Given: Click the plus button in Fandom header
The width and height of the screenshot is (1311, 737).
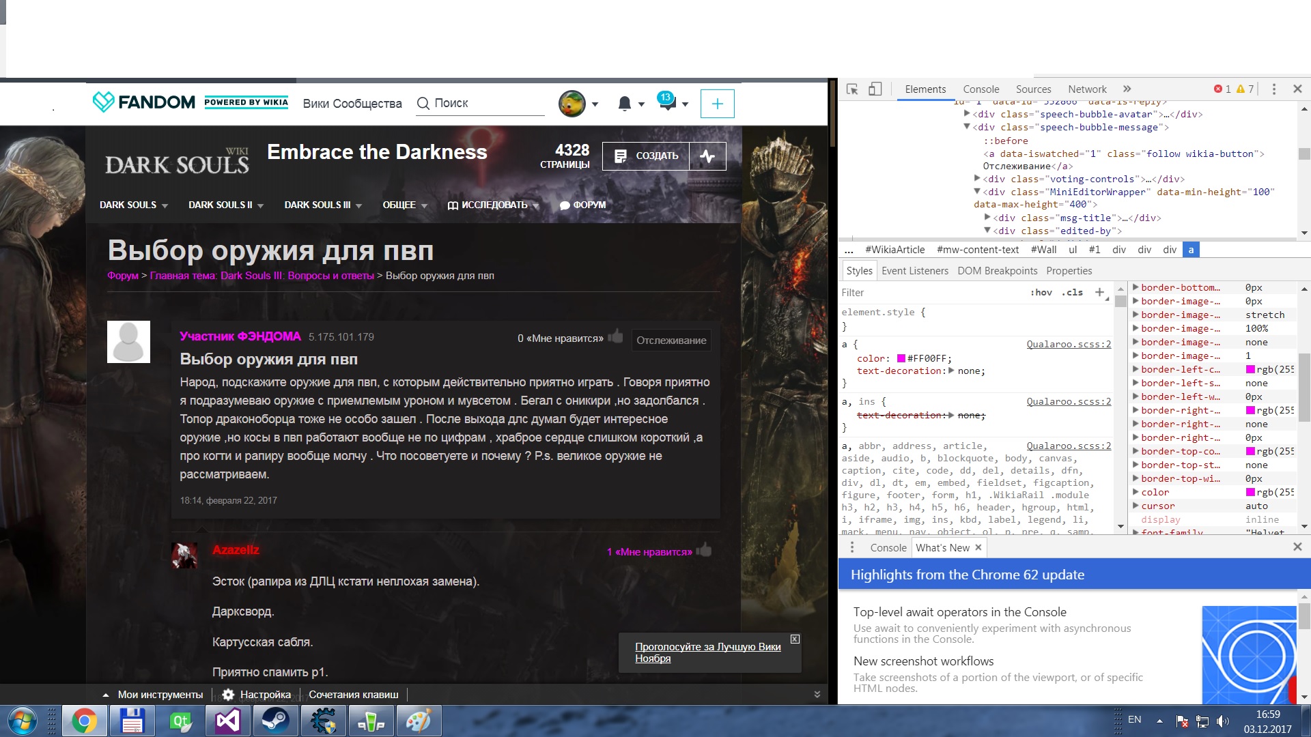Looking at the screenshot, I should pyautogui.click(x=717, y=104).
